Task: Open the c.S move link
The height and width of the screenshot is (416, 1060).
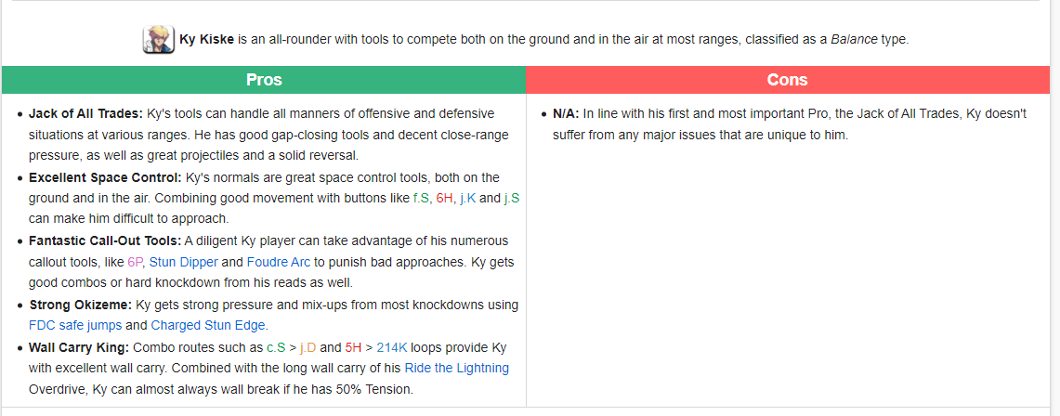Action: [276, 348]
